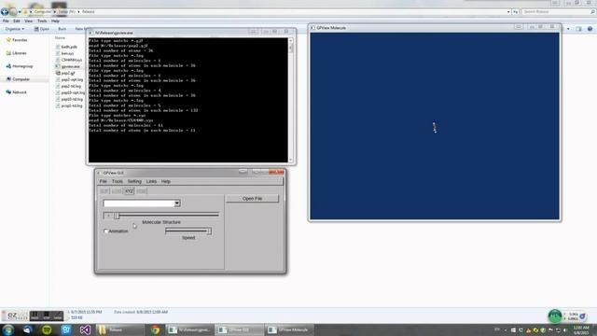Click the Explorer help icon
The image size is (597, 336).
[x=590, y=29]
